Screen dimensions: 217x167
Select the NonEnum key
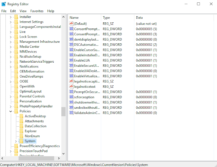click(x=32, y=136)
